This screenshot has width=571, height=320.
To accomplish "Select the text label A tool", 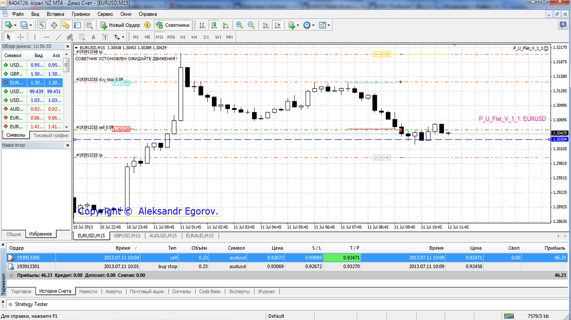I will pyautogui.click(x=93, y=37).
